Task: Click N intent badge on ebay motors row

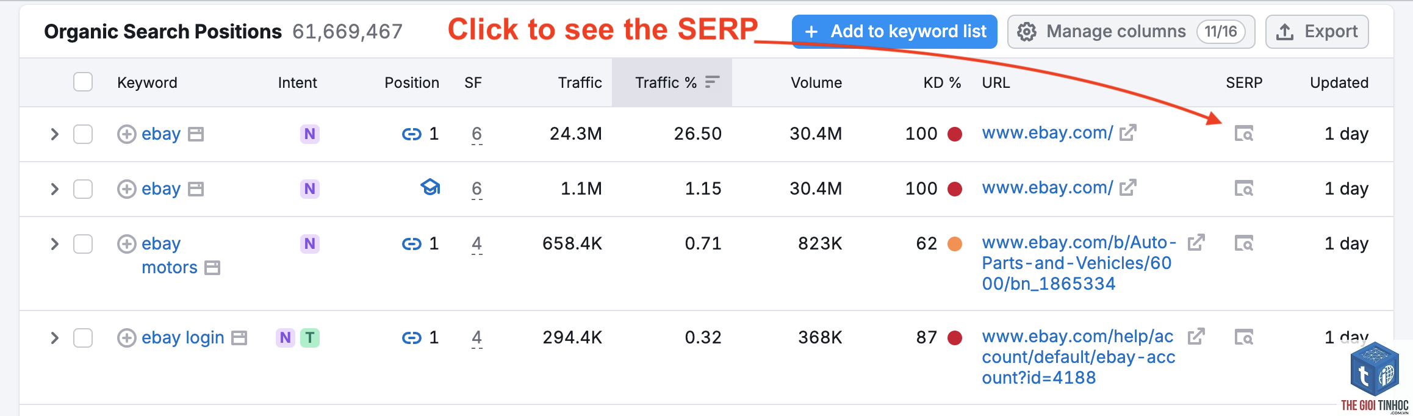Action: pos(310,244)
